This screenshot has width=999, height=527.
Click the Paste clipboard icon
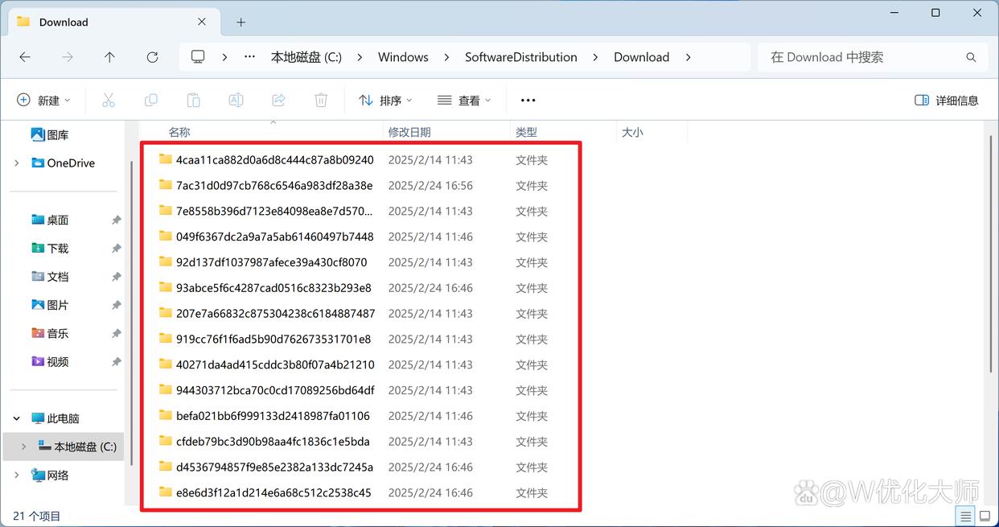tap(193, 101)
